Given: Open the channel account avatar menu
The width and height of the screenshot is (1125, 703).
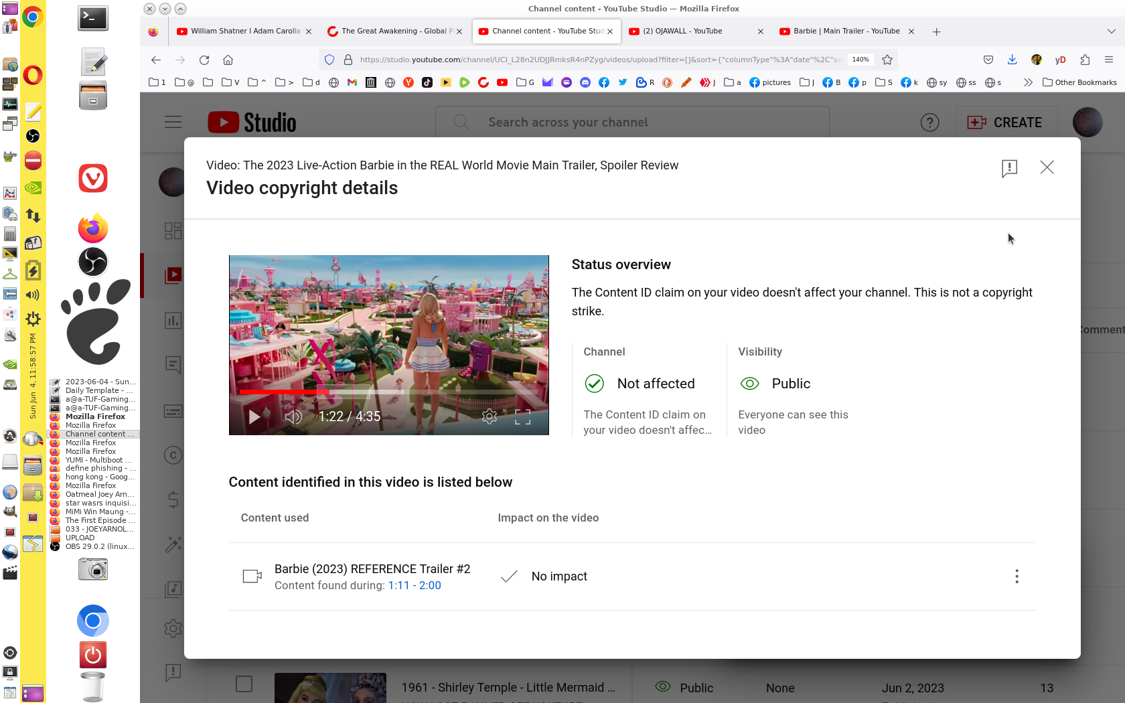Looking at the screenshot, I should (1087, 123).
